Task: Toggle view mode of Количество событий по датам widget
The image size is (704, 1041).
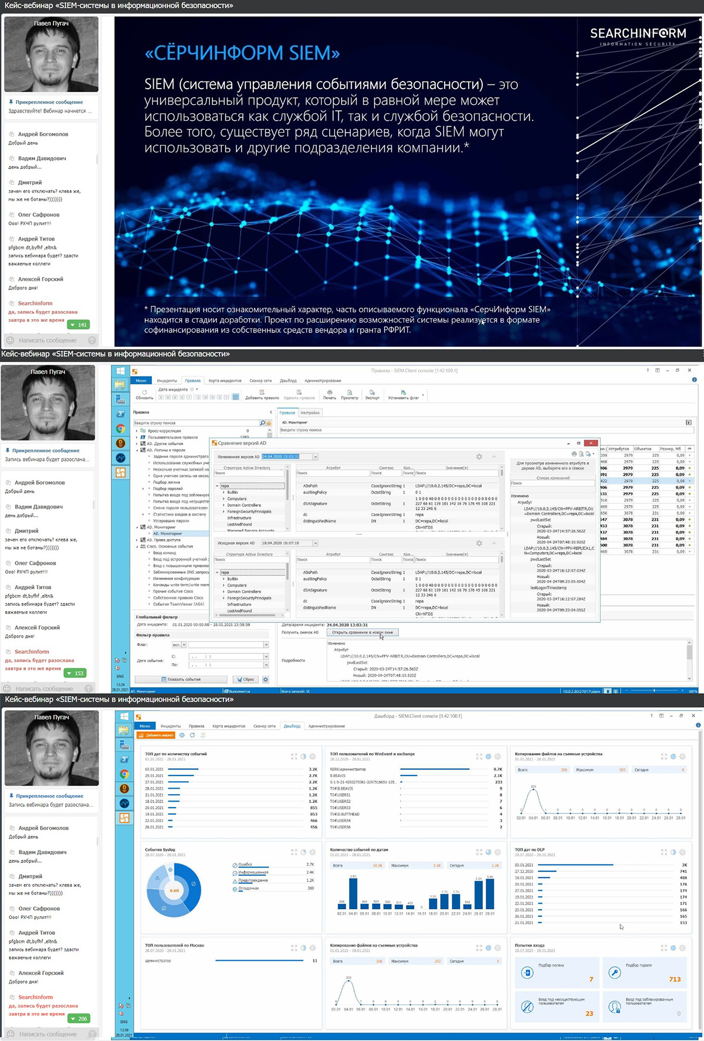Action: [488, 852]
